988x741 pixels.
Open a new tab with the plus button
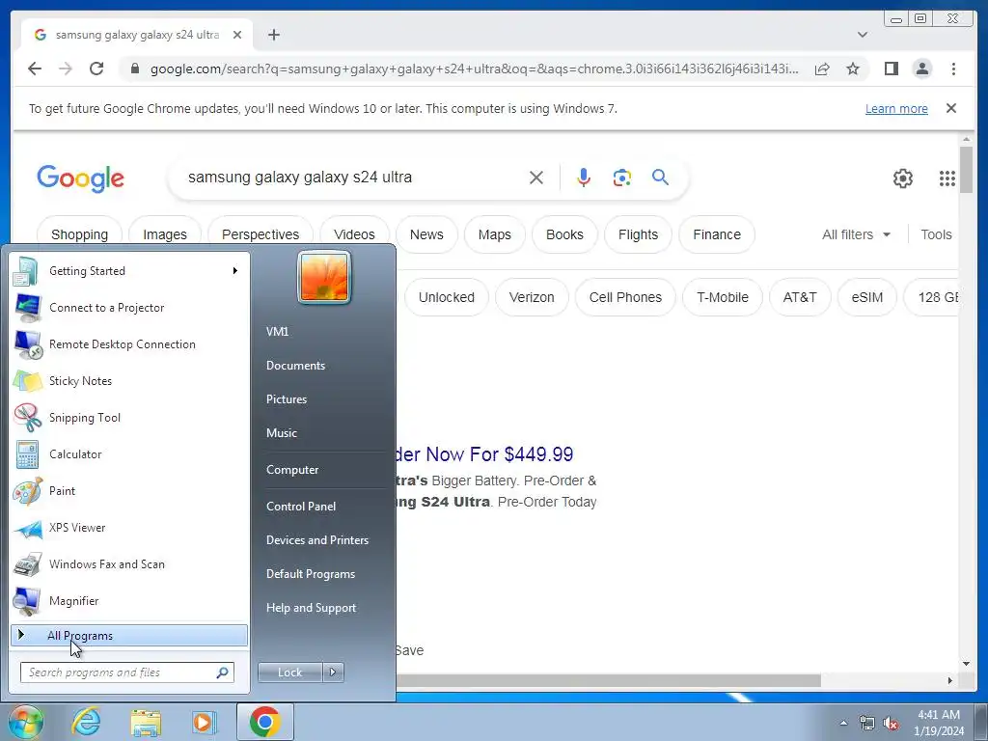[273, 35]
